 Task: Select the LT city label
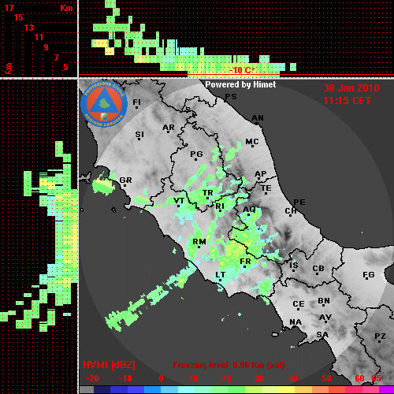(220, 275)
